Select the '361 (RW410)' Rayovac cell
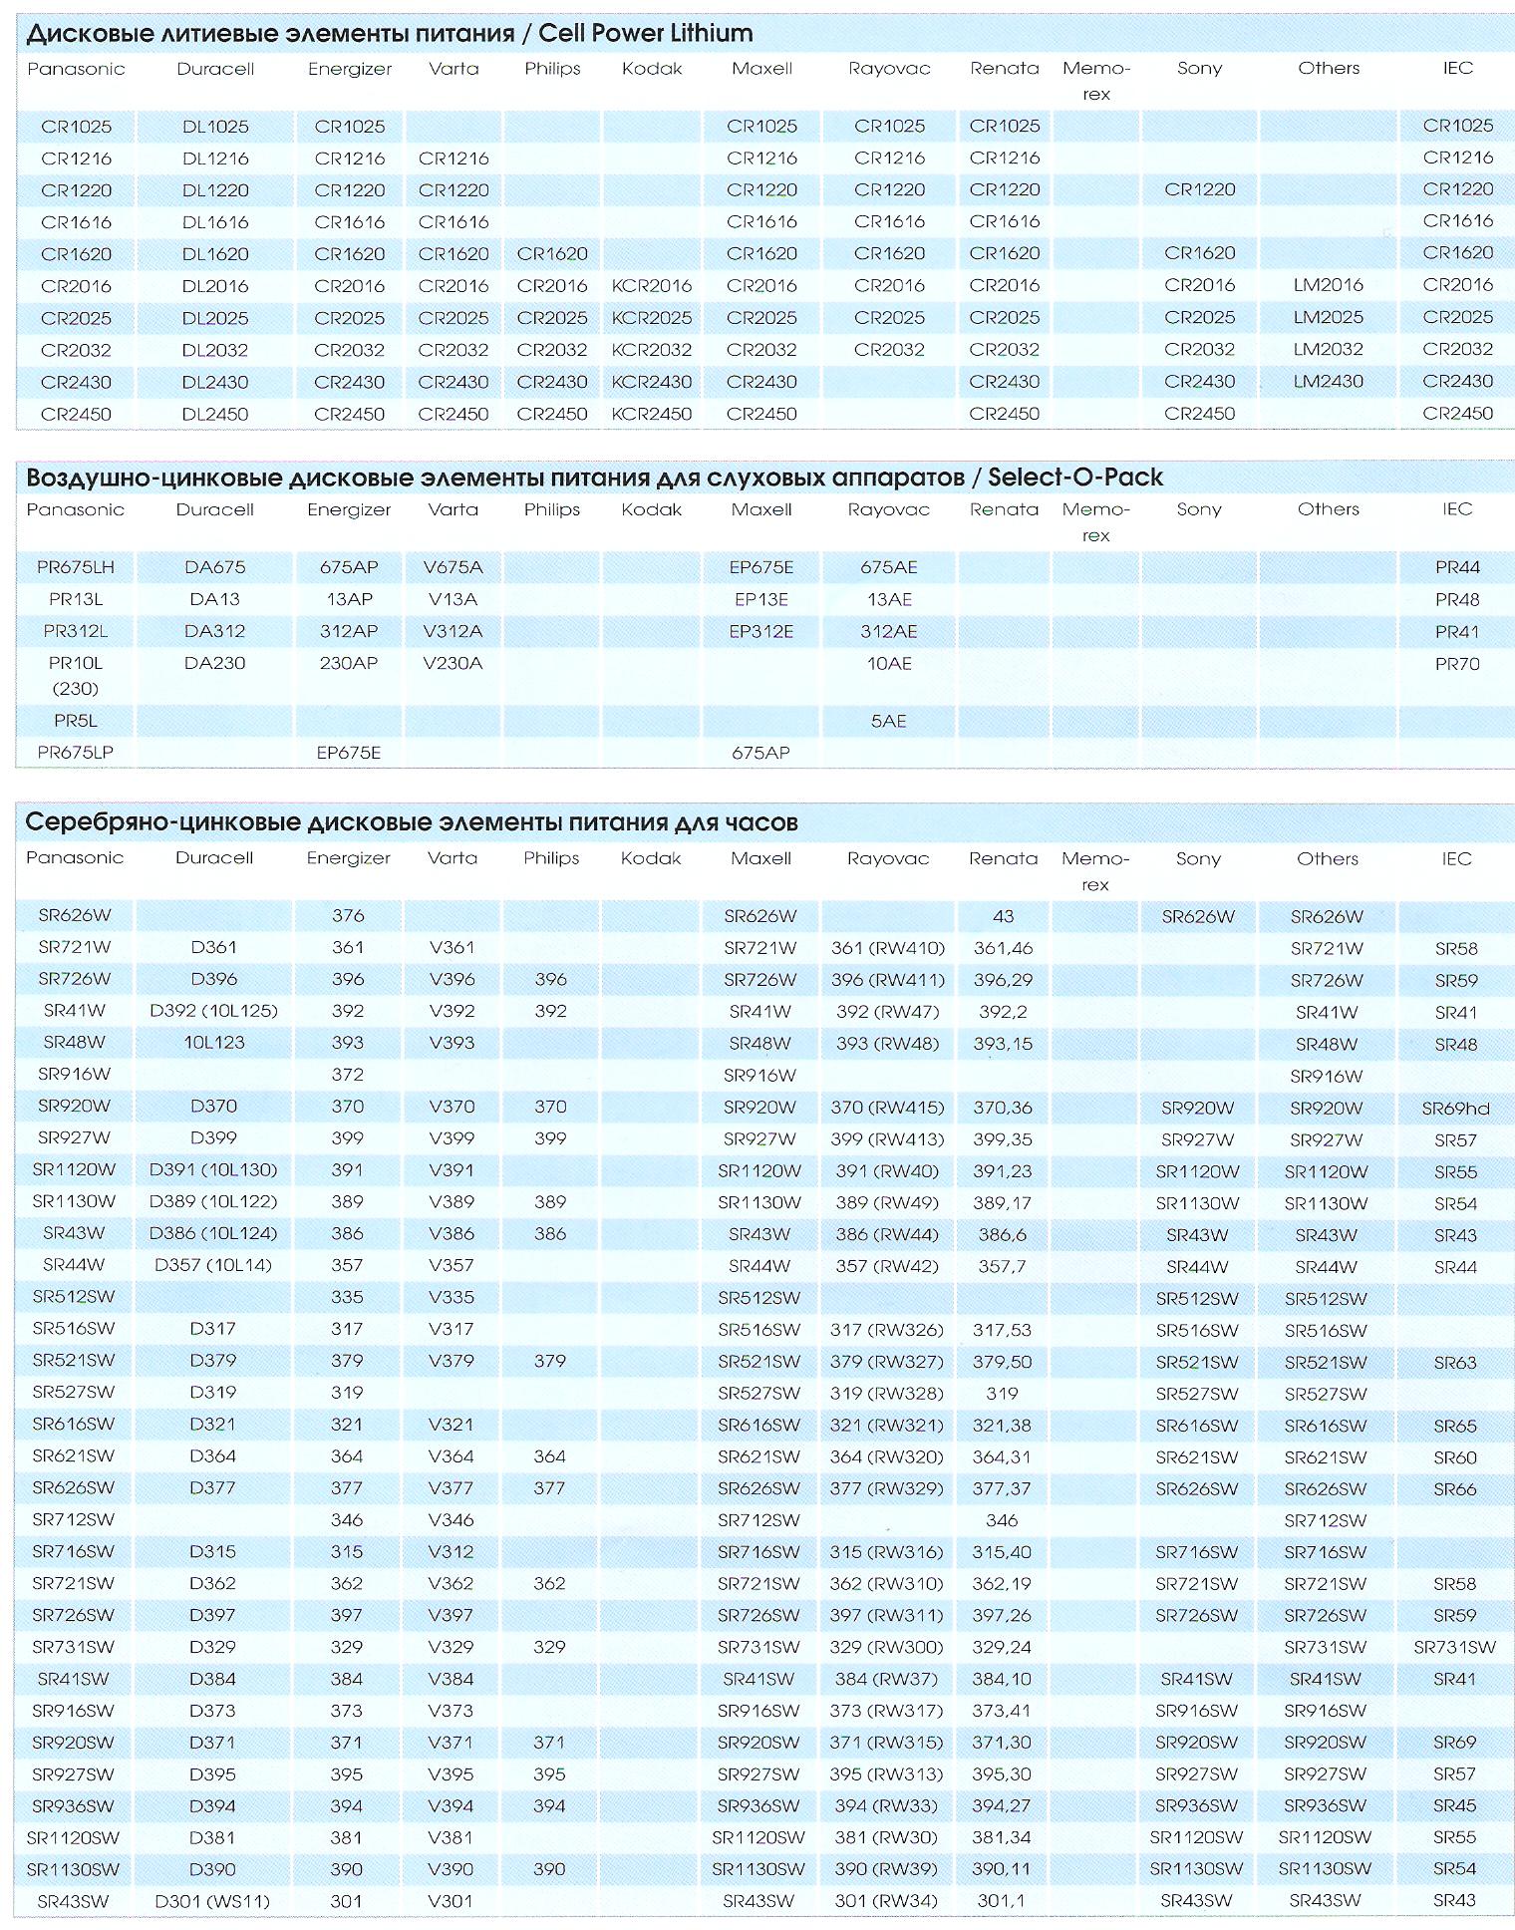Viewport: 1515px width, 1930px height. pyautogui.click(x=888, y=948)
